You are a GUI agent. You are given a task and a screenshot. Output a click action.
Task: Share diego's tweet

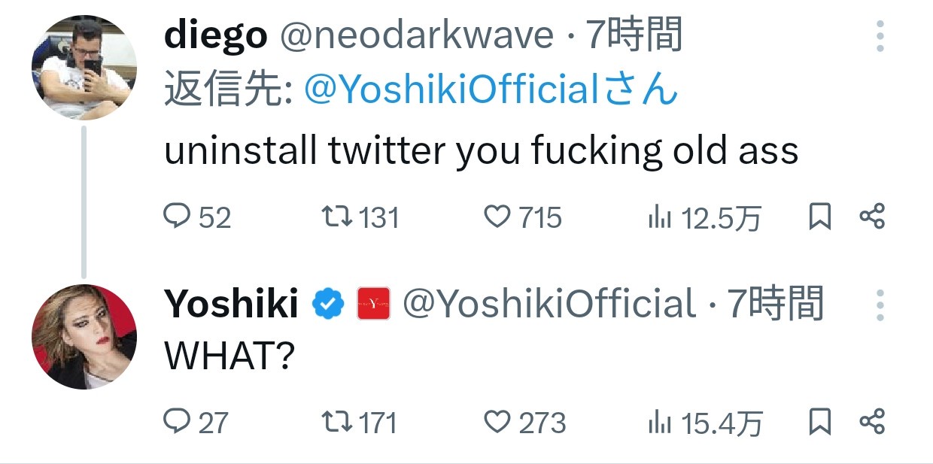coord(871,217)
